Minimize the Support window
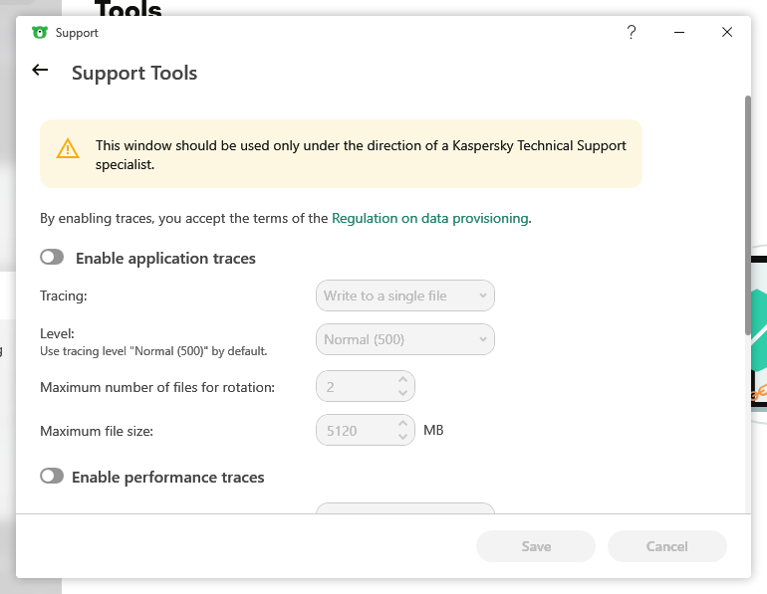The width and height of the screenshot is (767, 594). 679,33
